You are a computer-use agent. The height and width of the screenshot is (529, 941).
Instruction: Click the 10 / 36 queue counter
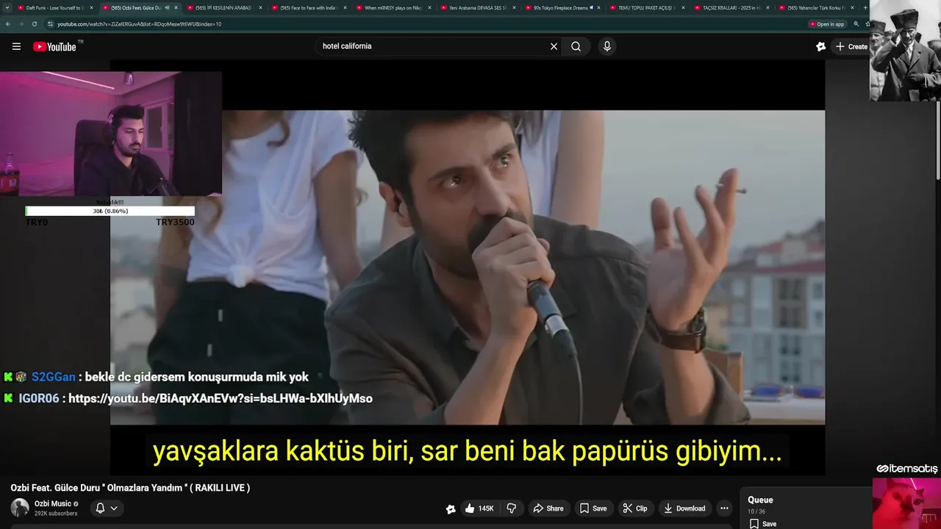coord(756,511)
